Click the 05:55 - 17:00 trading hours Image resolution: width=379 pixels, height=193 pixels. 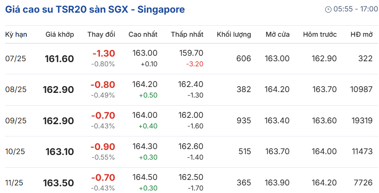[x=356, y=9]
